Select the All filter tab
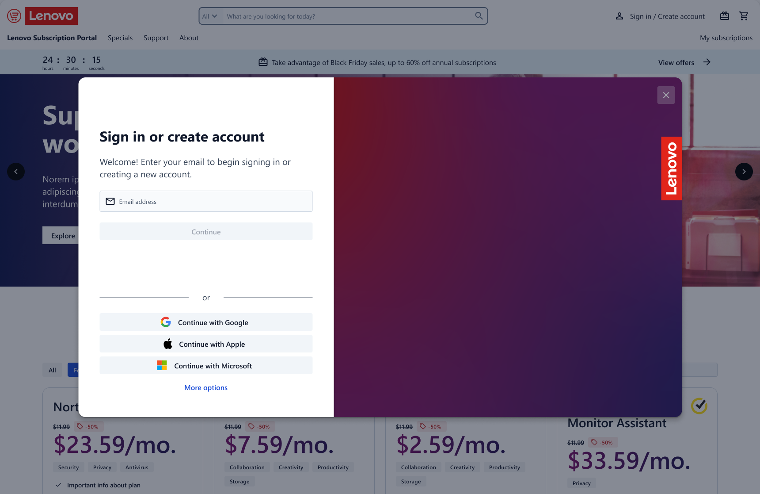 pos(52,370)
